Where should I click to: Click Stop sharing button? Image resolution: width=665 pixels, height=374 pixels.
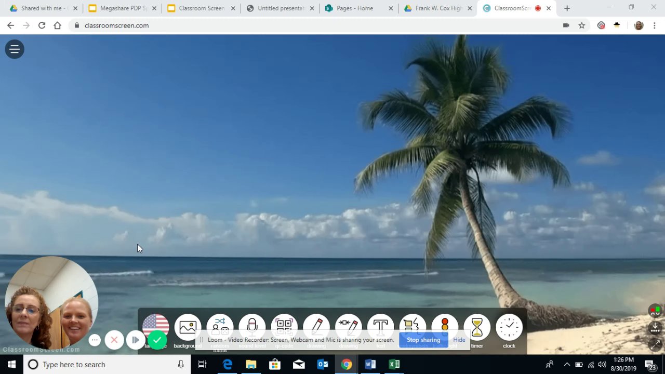pyautogui.click(x=423, y=340)
